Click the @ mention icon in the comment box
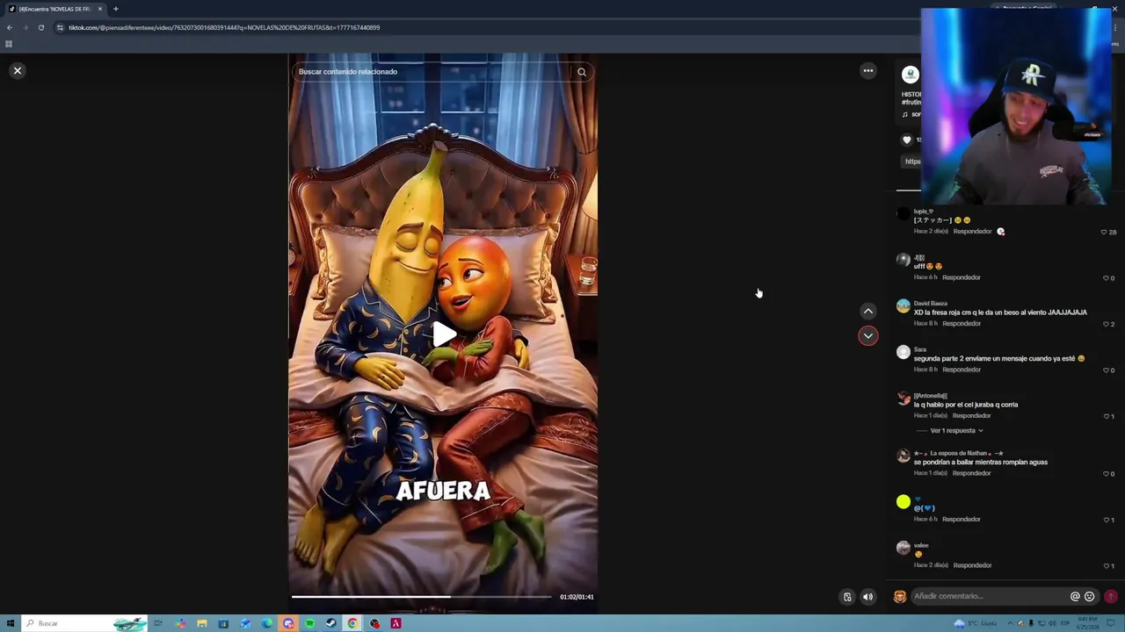Viewport: 1125px width, 632px height. [x=1075, y=596]
